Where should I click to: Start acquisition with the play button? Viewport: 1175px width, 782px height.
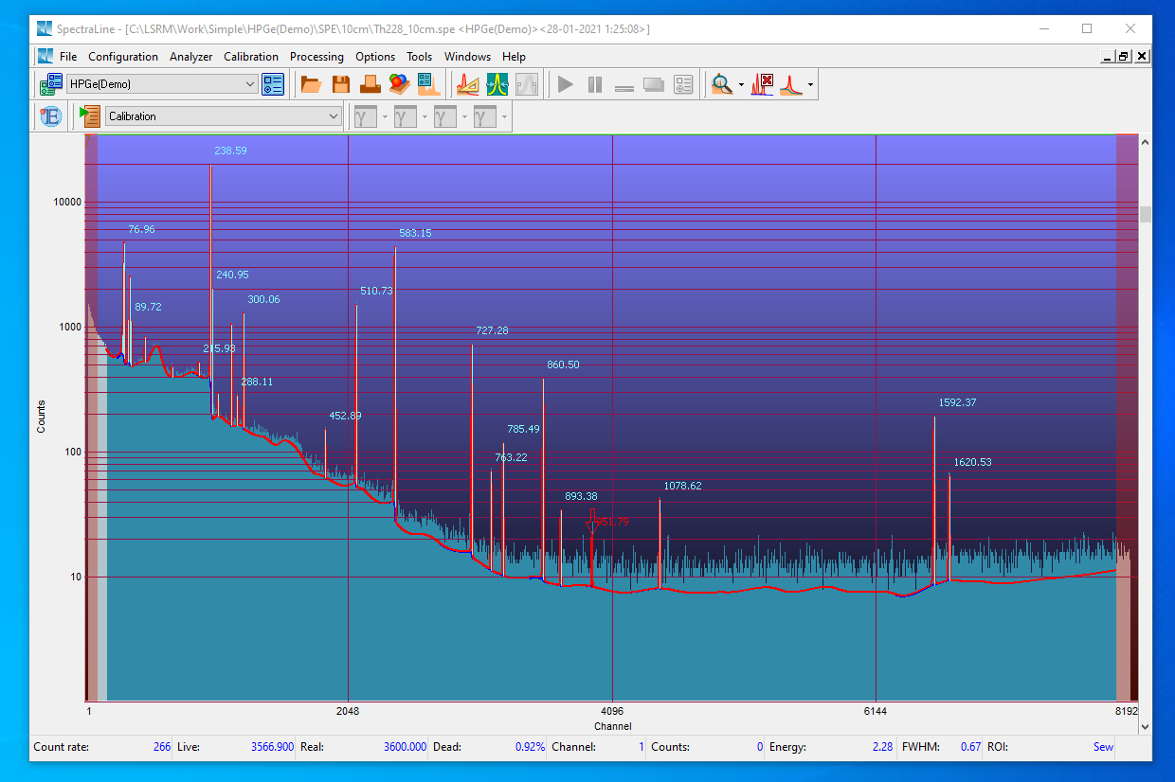tap(566, 84)
